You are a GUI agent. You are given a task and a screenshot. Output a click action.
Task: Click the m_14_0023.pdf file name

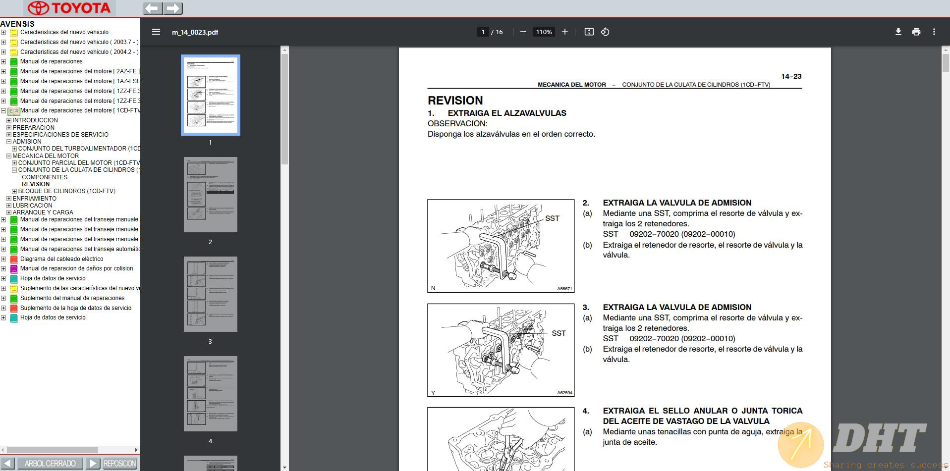195,32
